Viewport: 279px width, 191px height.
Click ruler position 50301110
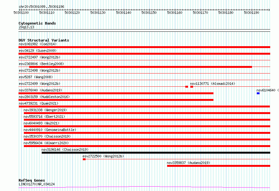(x=47, y=13)
